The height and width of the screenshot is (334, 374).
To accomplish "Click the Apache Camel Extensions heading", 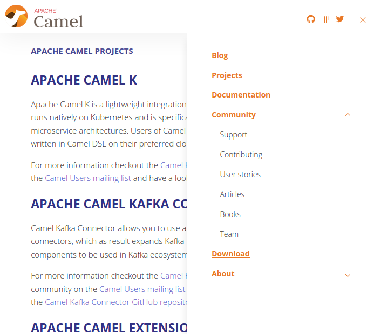I will coord(109,328).
